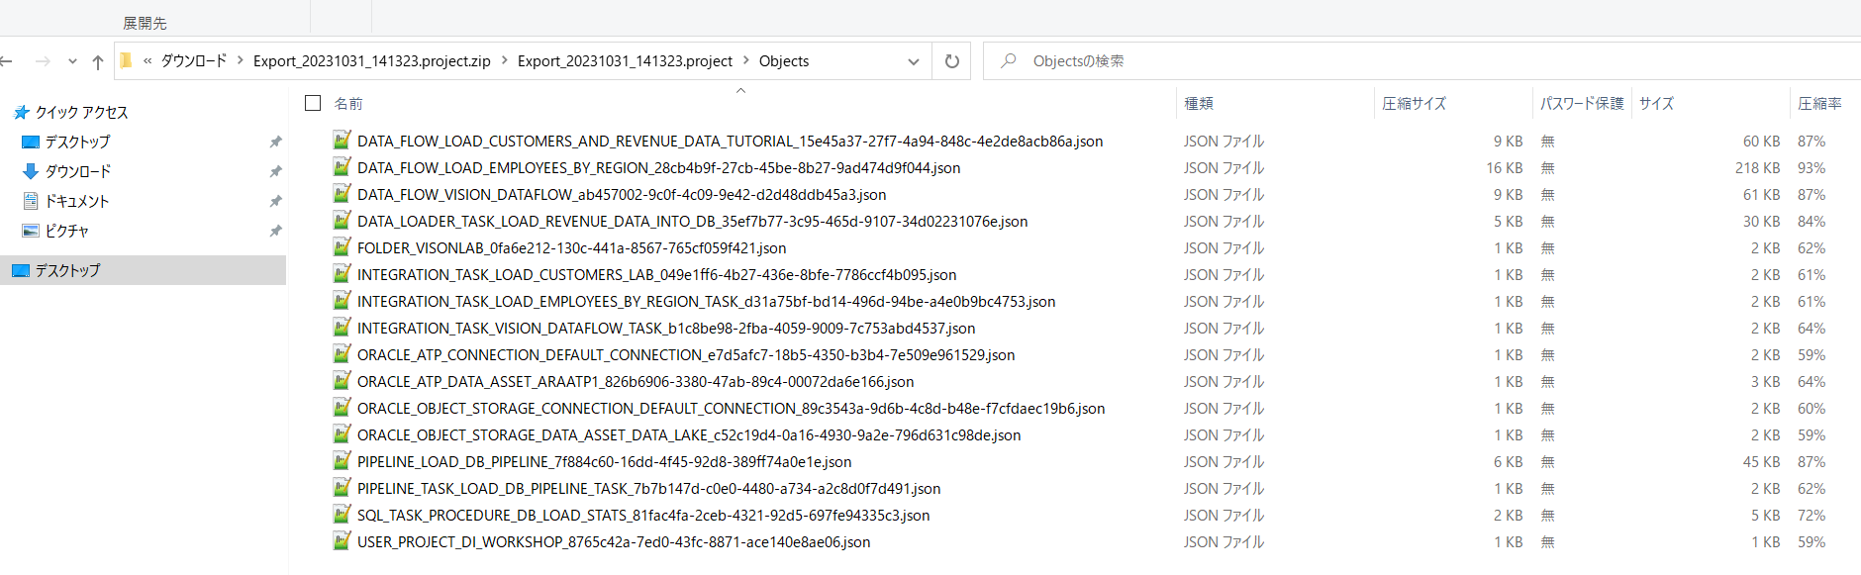Image resolution: width=1861 pixels, height=575 pixels.
Task: Click icon of PIPELINE_LOAD_DB_PIPELINE json file
Action: click(x=342, y=460)
